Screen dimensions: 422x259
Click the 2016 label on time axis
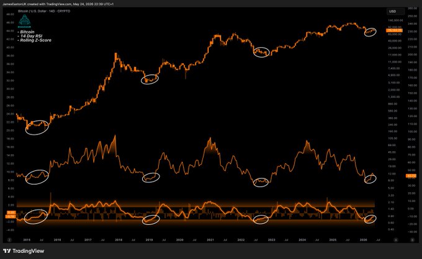[x=57, y=240]
